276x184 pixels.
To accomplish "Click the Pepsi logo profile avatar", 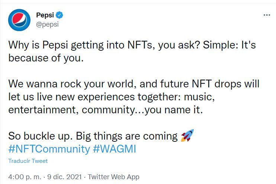I will [x=19, y=20].
